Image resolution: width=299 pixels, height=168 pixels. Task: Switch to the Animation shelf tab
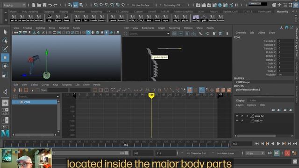coord(79,12)
